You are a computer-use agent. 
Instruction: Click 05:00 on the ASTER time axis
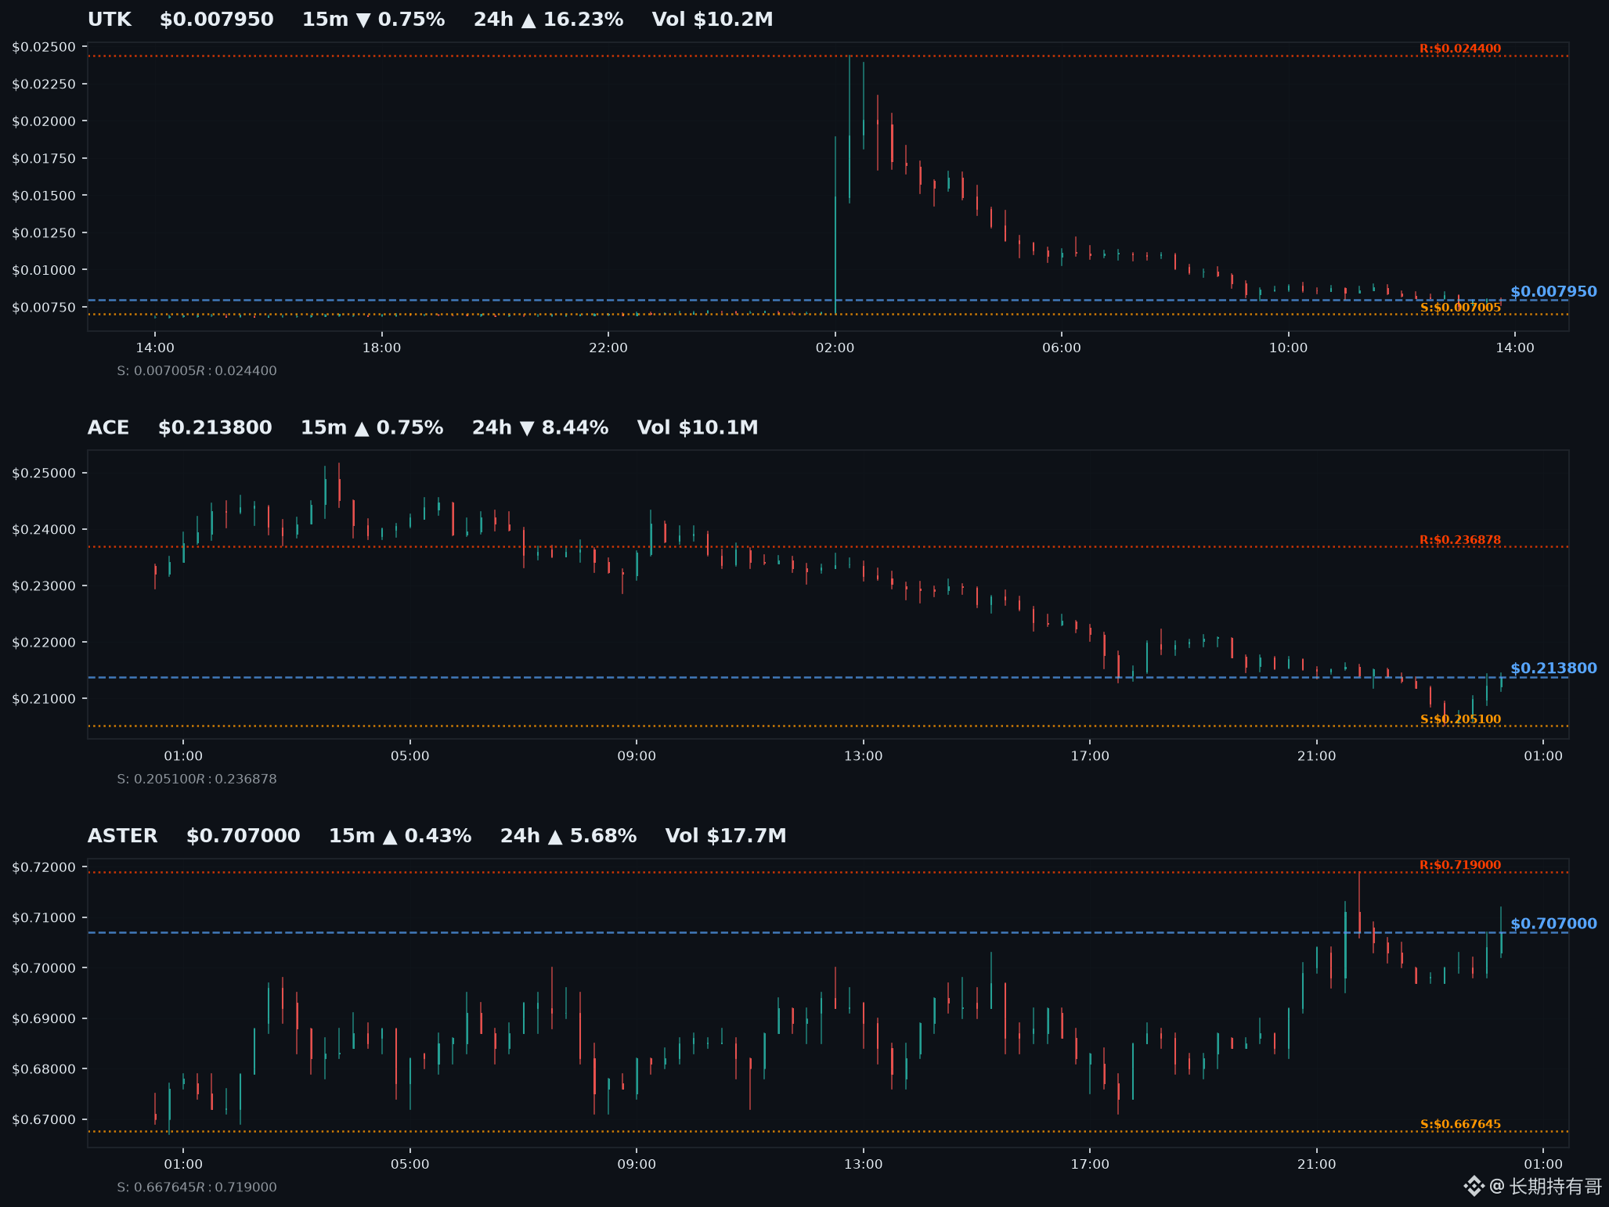pos(410,1165)
